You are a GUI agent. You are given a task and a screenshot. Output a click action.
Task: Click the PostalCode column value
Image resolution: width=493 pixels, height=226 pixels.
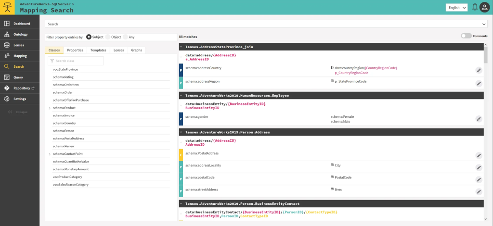[x=343, y=177]
